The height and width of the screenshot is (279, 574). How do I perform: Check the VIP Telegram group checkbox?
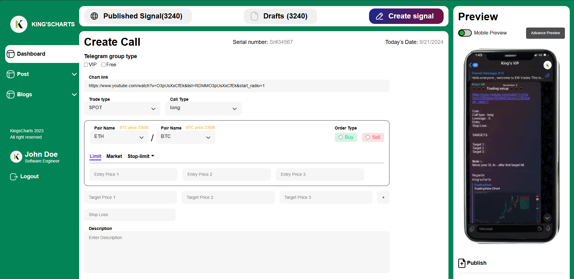point(86,64)
